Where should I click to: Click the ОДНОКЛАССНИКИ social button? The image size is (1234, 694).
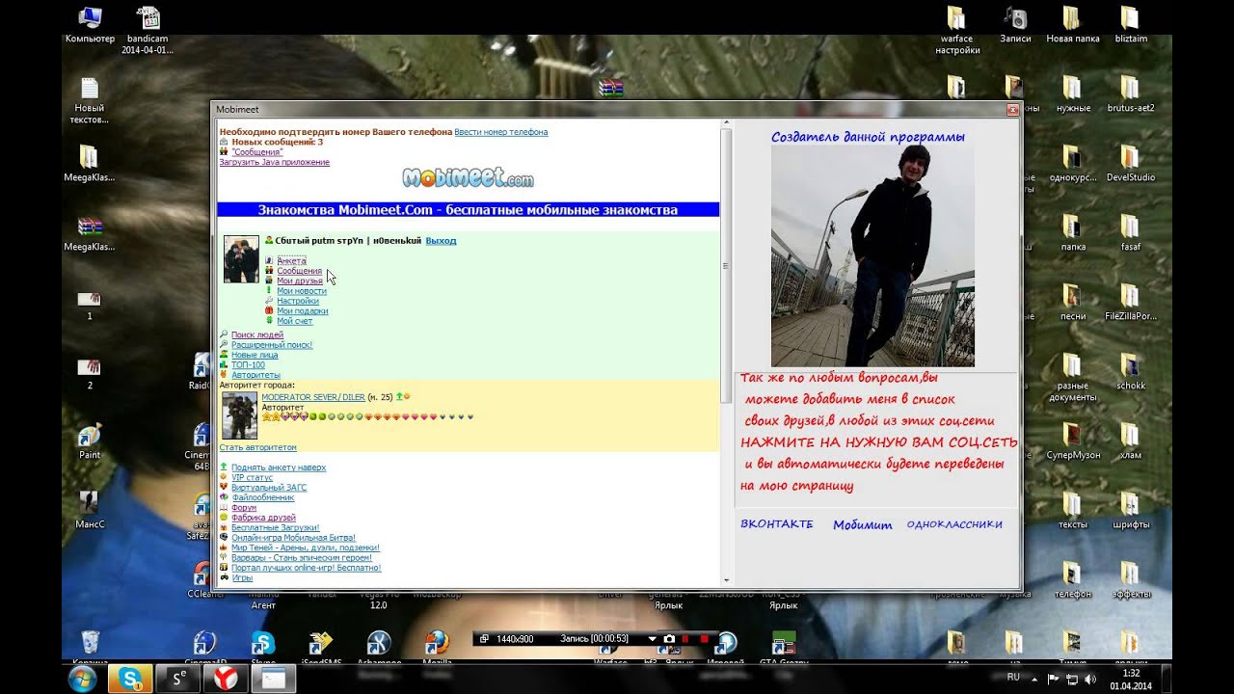pyautogui.click(x=954, y=524)
